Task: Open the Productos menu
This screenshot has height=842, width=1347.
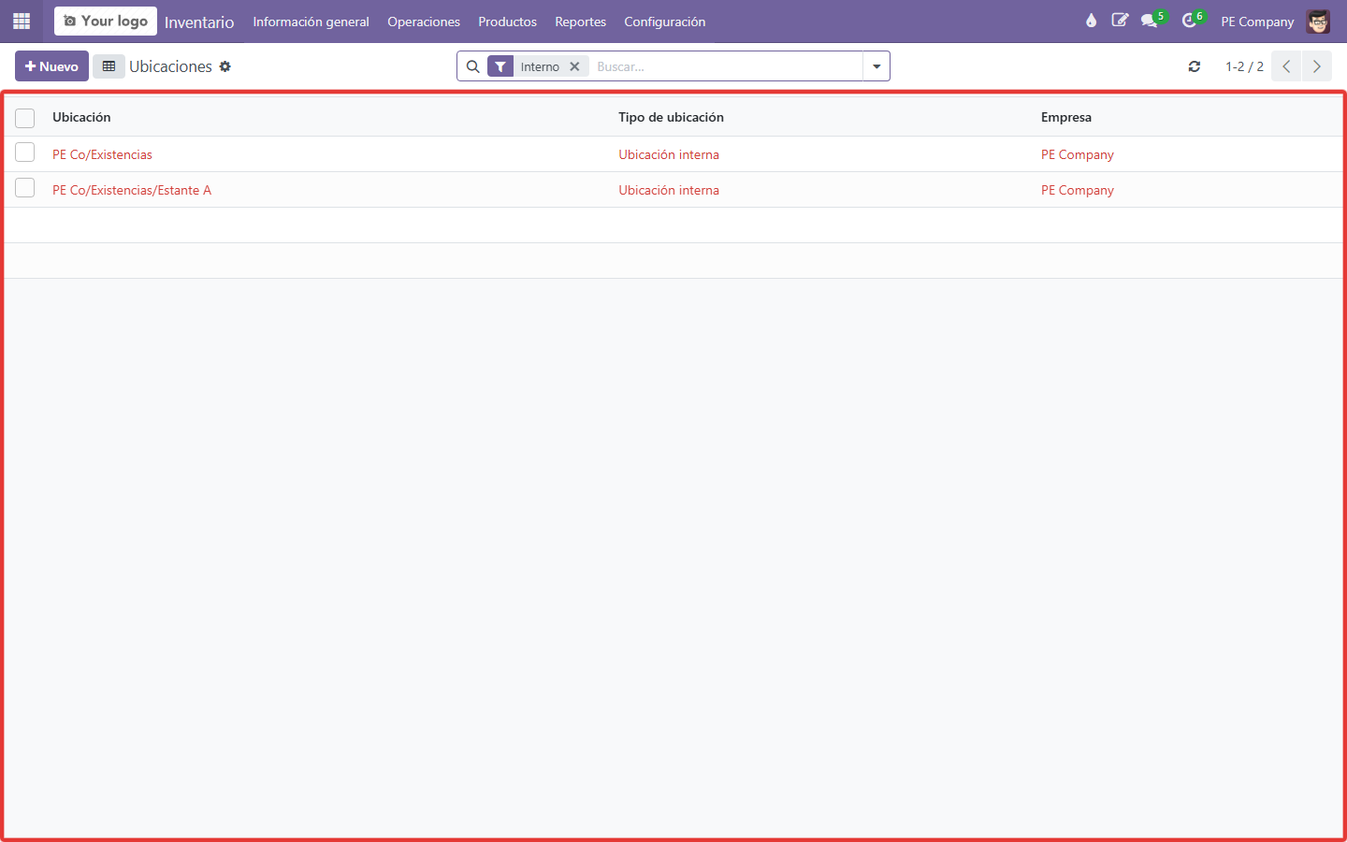Action: pyautogui.click(x=508, y=22)
